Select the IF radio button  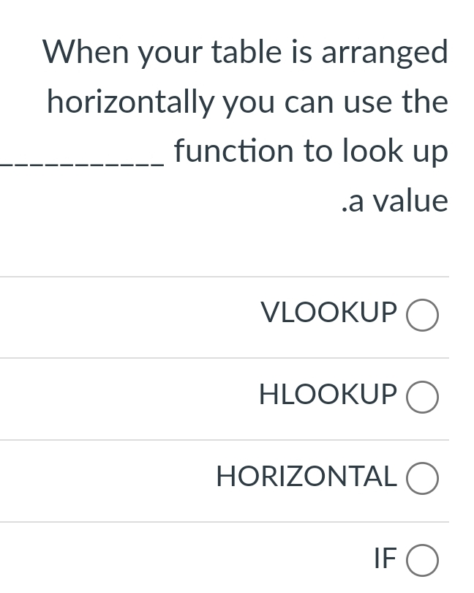pos(423,560)
